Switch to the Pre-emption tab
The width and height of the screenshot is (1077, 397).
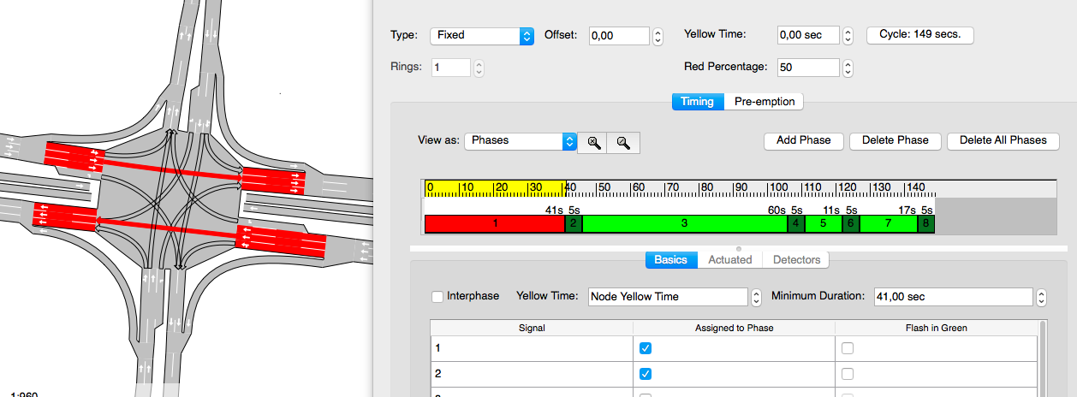tap(765, 102)
